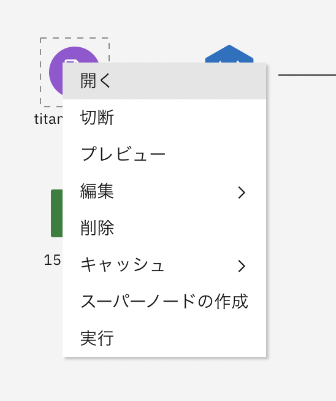Expand the 編集 submenu arrow

coord(242,193)
